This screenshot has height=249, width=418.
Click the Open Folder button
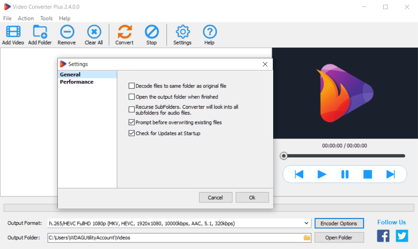pos(339,238)
